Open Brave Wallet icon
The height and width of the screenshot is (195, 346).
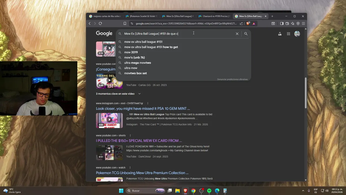(287, 24)
